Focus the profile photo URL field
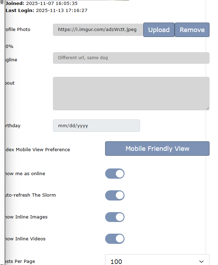This screenshot has height=265, width=218. pyautogui.click(x=98, y=30)
